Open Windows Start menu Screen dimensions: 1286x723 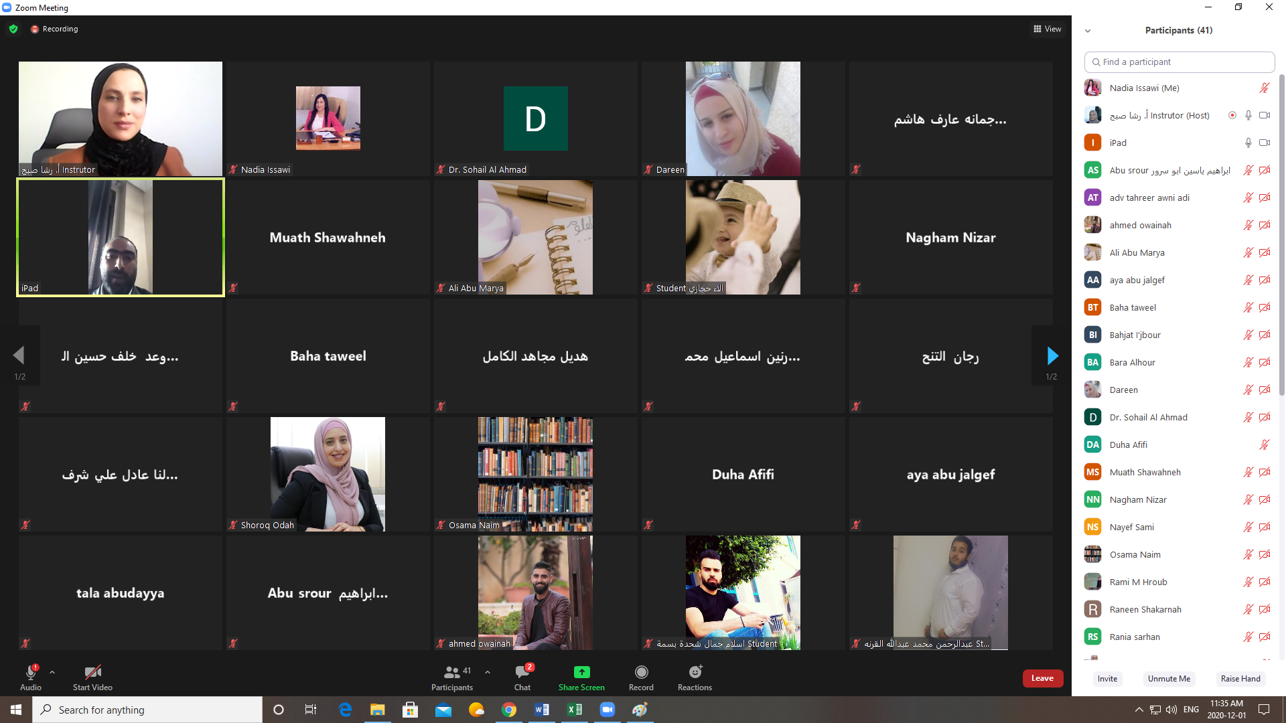click(16, 710)
